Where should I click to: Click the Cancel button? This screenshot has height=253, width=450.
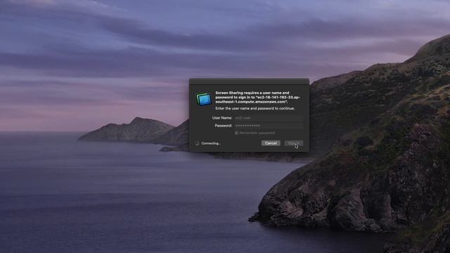click(271, 143)
